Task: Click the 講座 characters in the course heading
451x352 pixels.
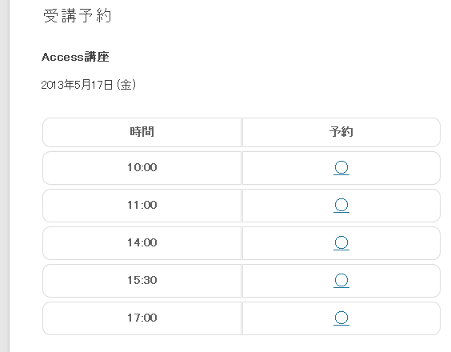Action: [x=97, y=57]
